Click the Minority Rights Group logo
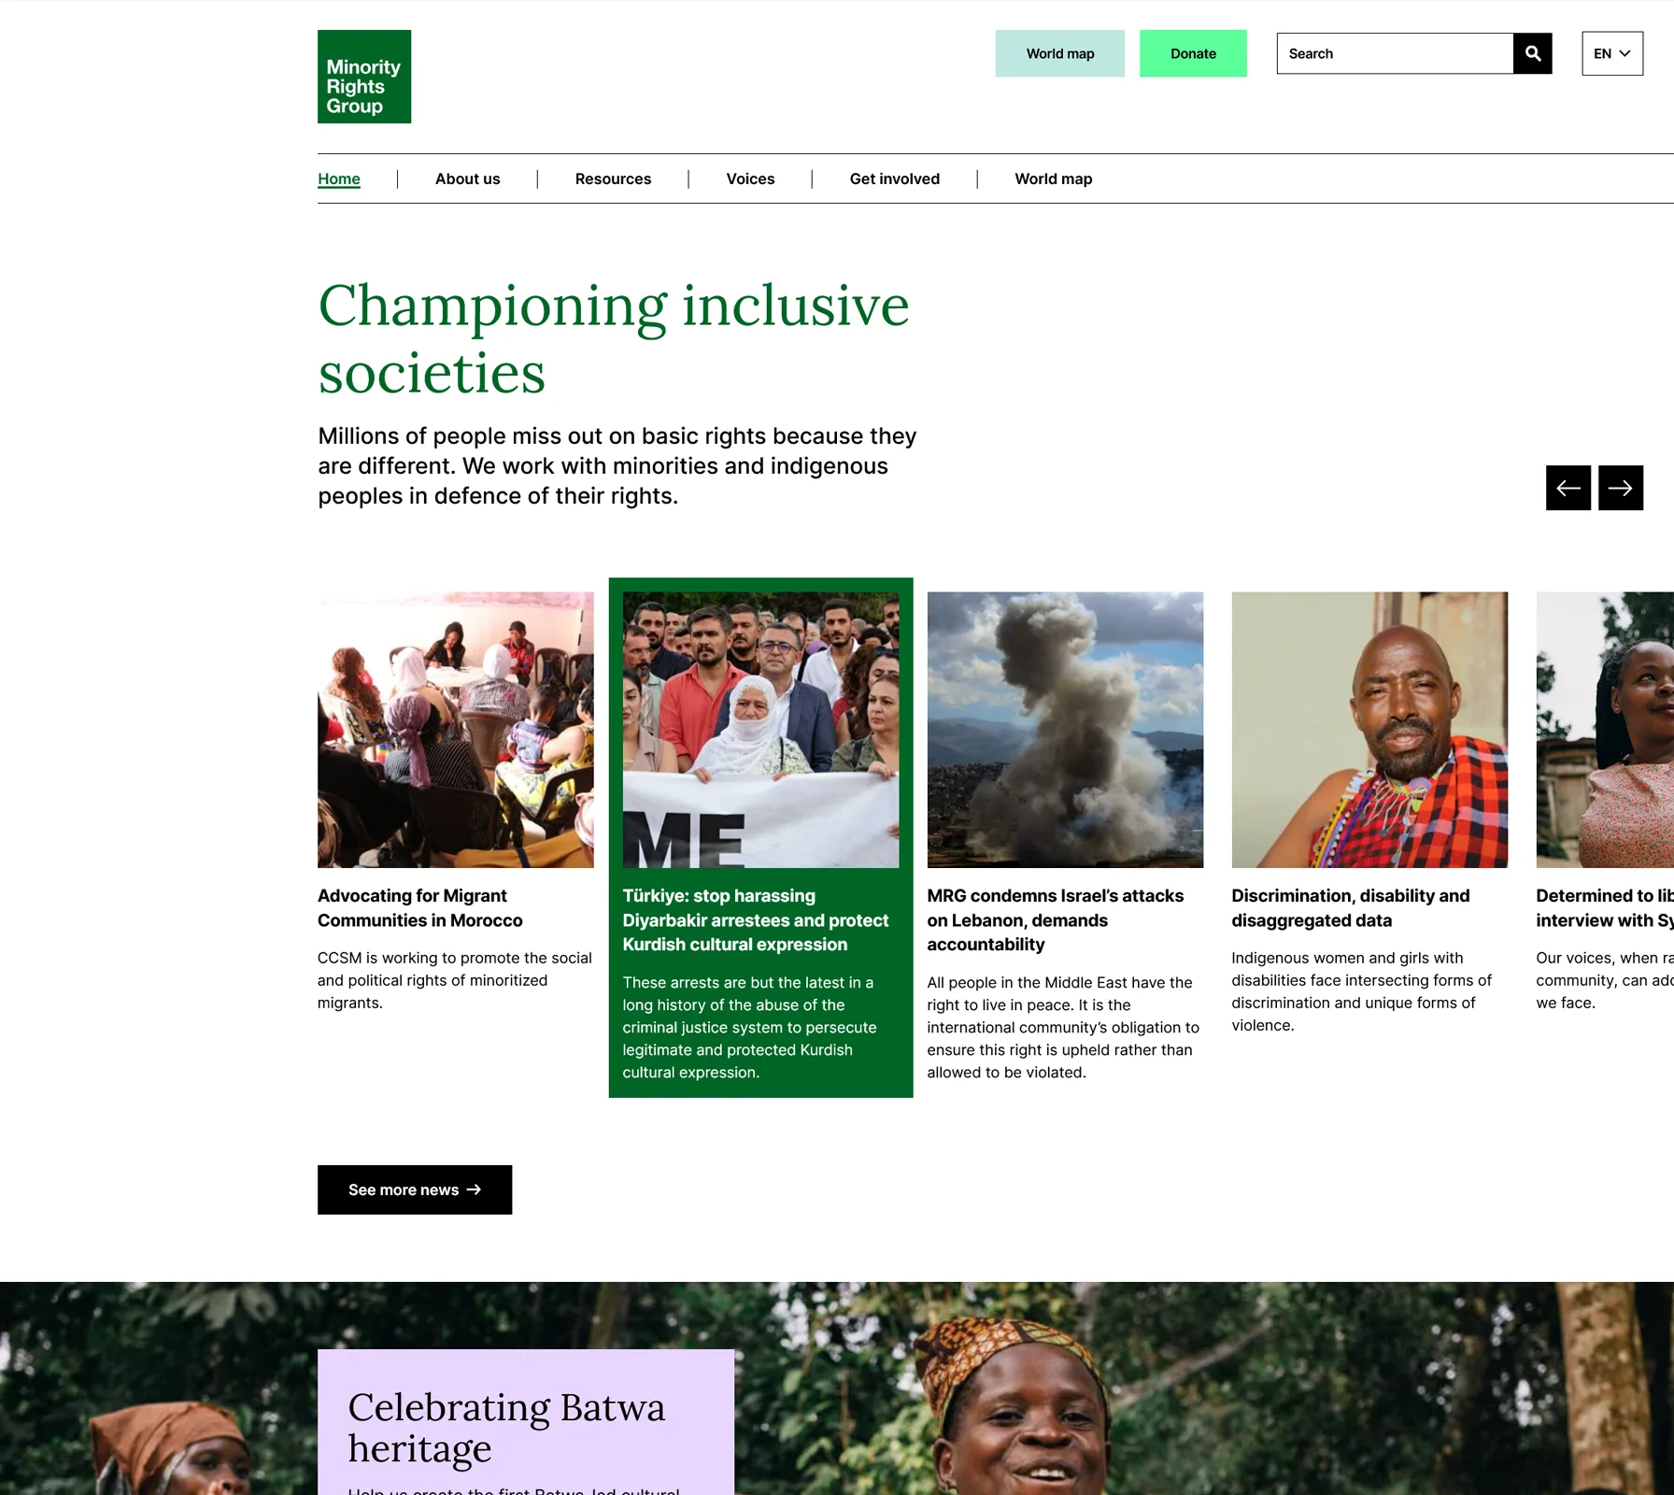This screenshot has width=1674, height=1495. point(364,77)
